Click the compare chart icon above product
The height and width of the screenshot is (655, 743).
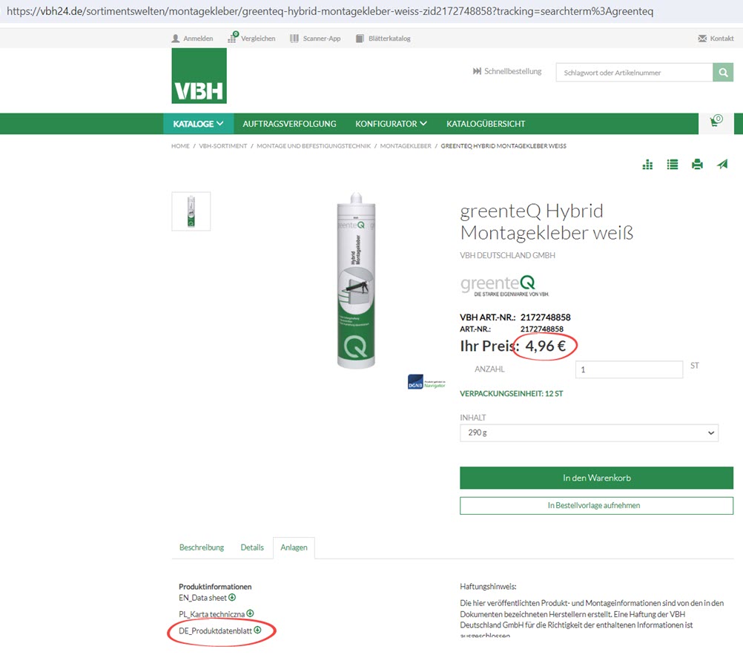pyautogui.click(x=648, y=165)
